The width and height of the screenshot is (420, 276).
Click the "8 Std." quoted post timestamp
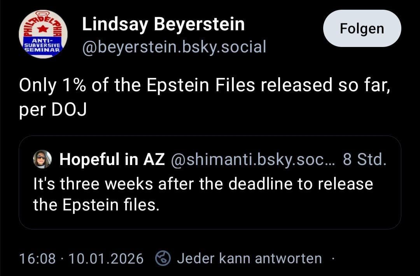coord(364,159)
